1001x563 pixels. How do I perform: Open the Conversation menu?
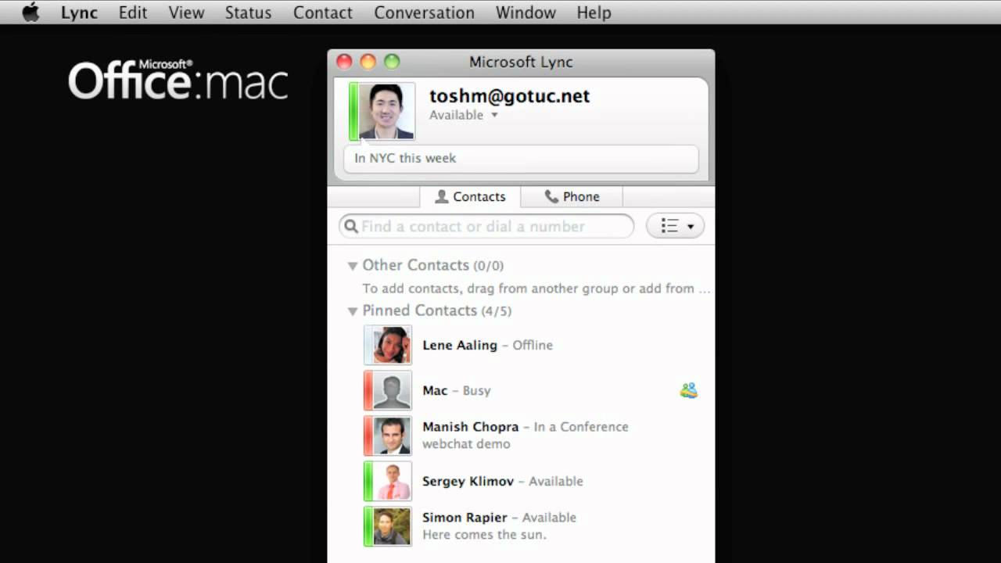coord(424,13)
